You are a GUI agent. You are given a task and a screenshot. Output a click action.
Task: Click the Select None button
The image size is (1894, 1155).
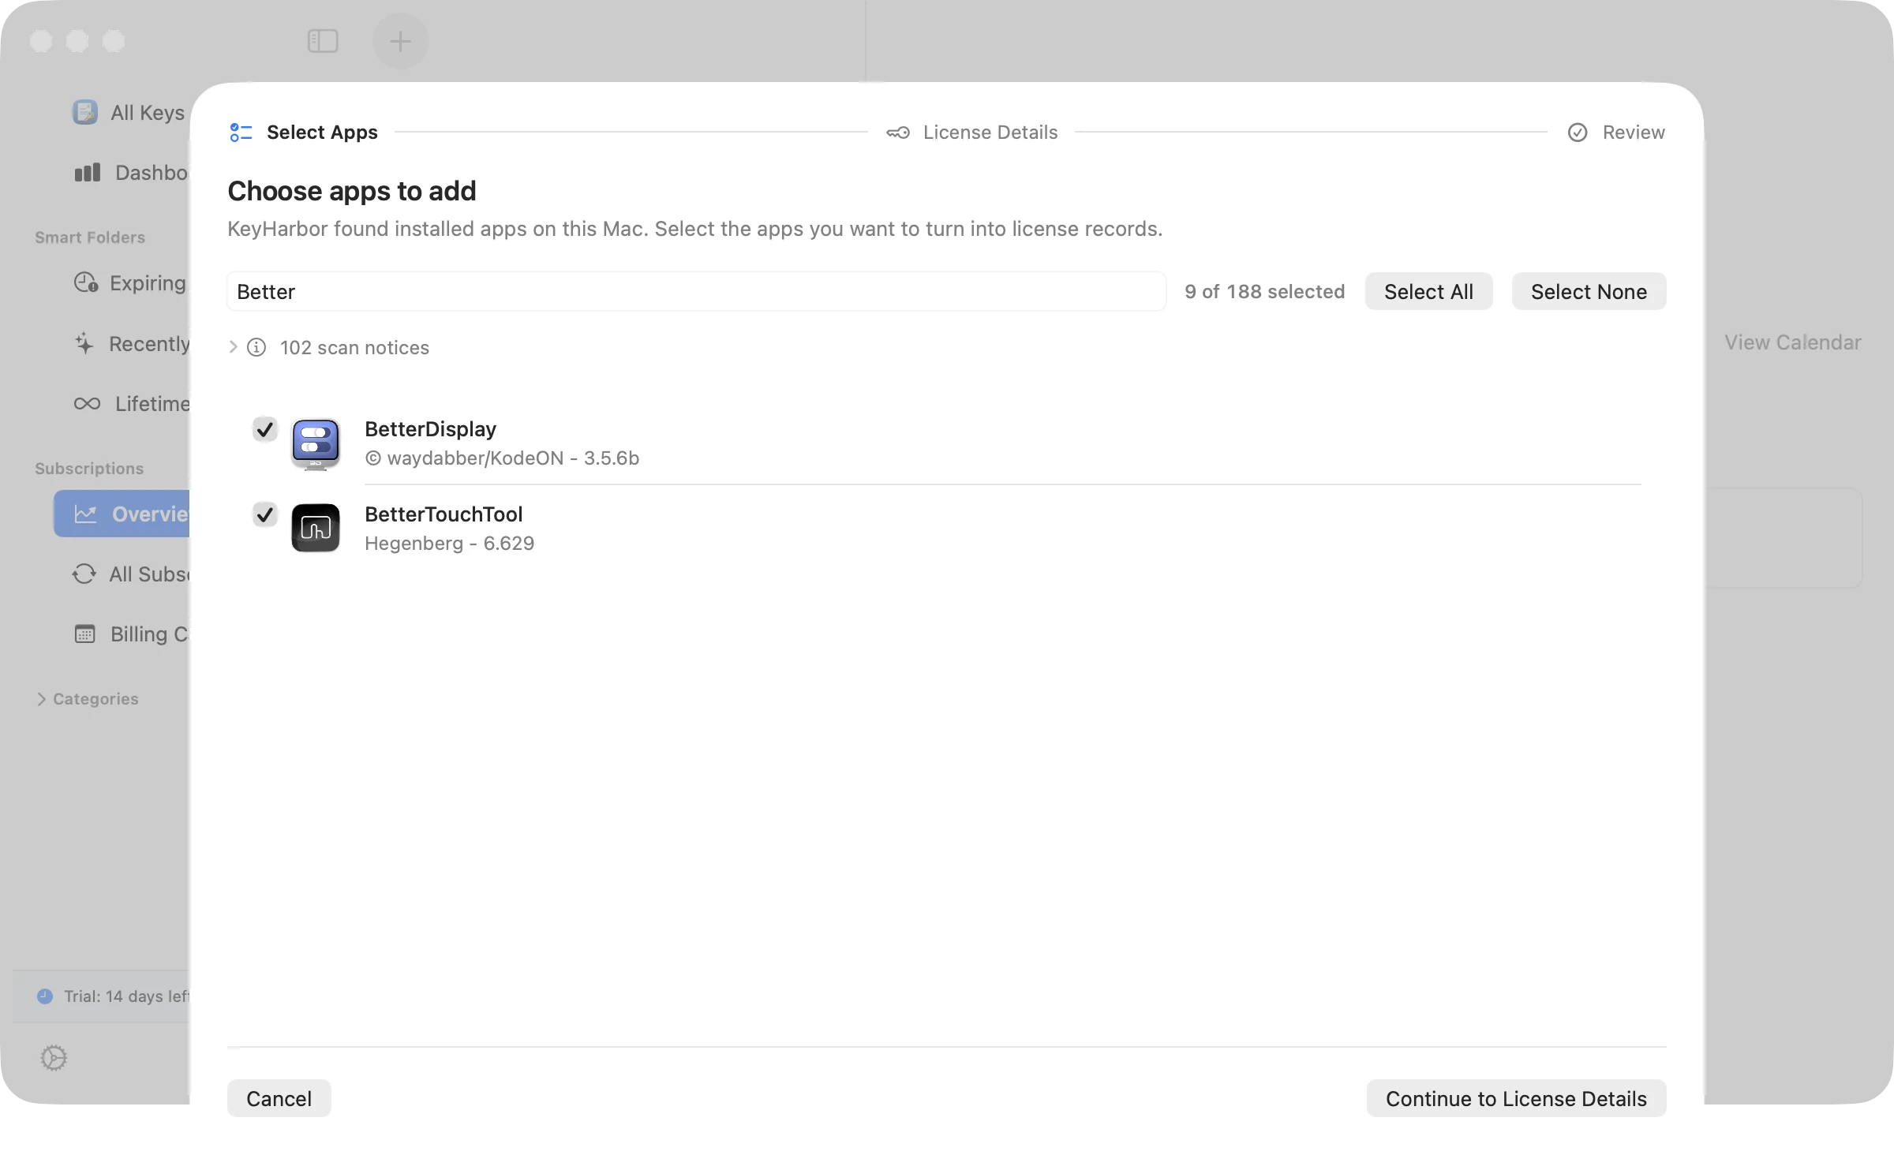(x=1589, y=292)
